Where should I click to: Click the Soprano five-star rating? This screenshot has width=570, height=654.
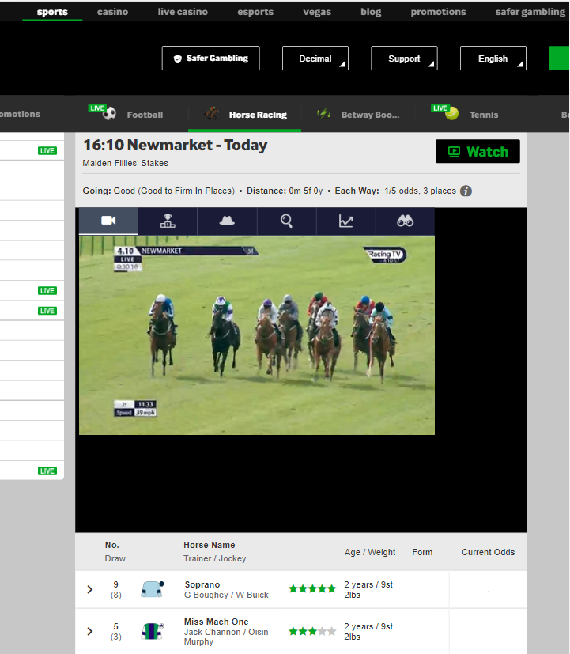[312, 588]
